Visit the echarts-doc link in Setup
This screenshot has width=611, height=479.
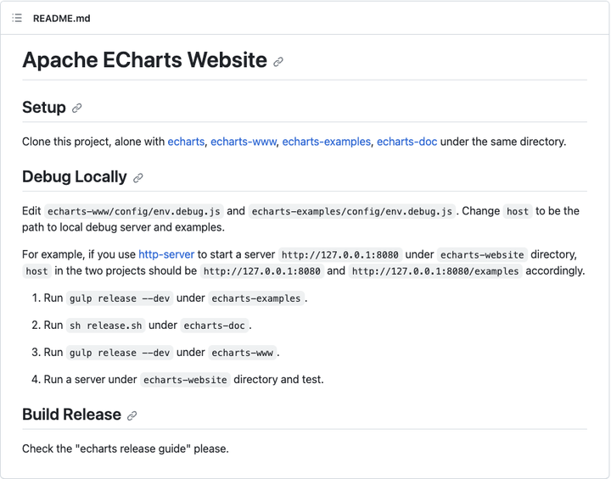[x=407, y=142]
